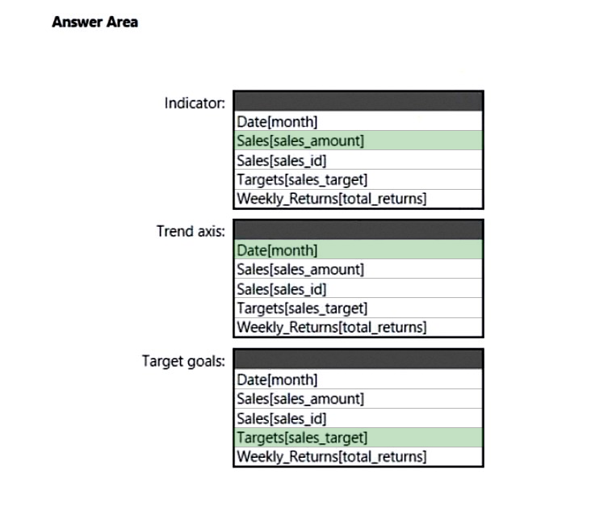Select Date[month] in the Indicator list

(x=358, y=121)
